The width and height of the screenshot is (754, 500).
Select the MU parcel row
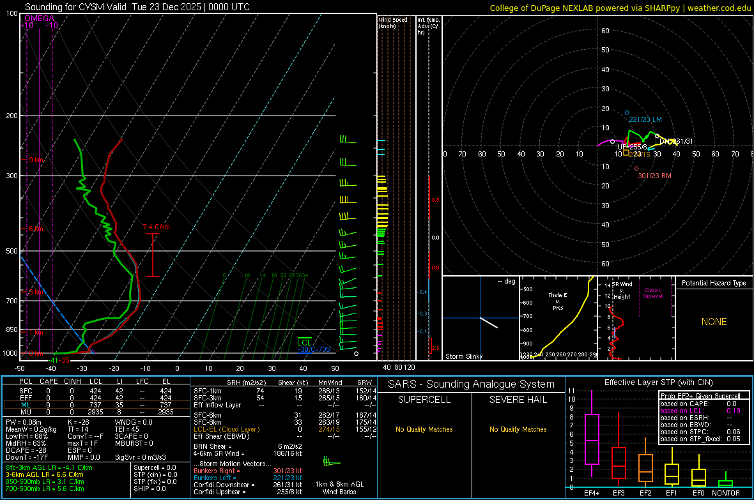[x=95, y=412]
